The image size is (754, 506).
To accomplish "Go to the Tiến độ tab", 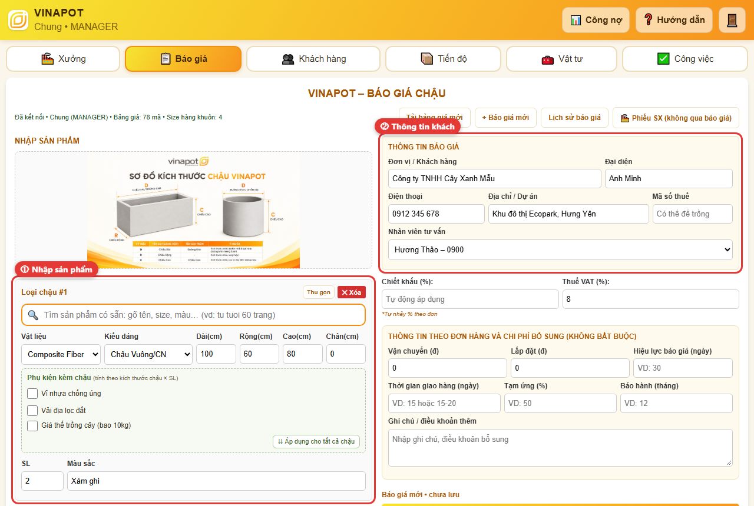I will (443, 59).
